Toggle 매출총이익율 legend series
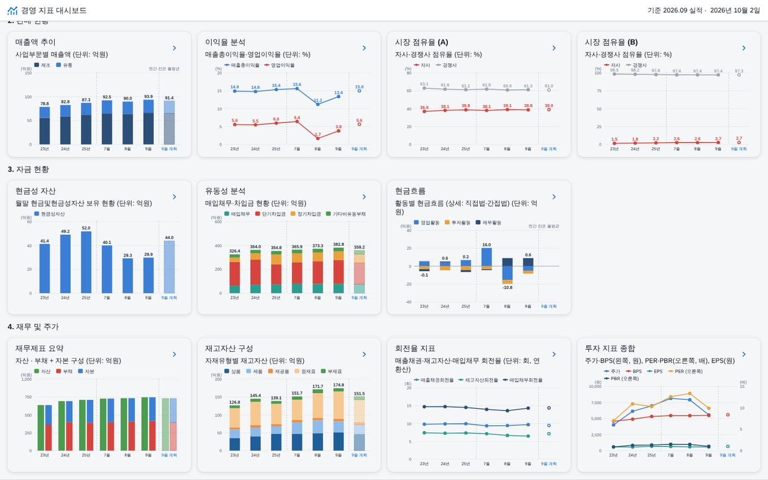 click(x=242, y=65)
